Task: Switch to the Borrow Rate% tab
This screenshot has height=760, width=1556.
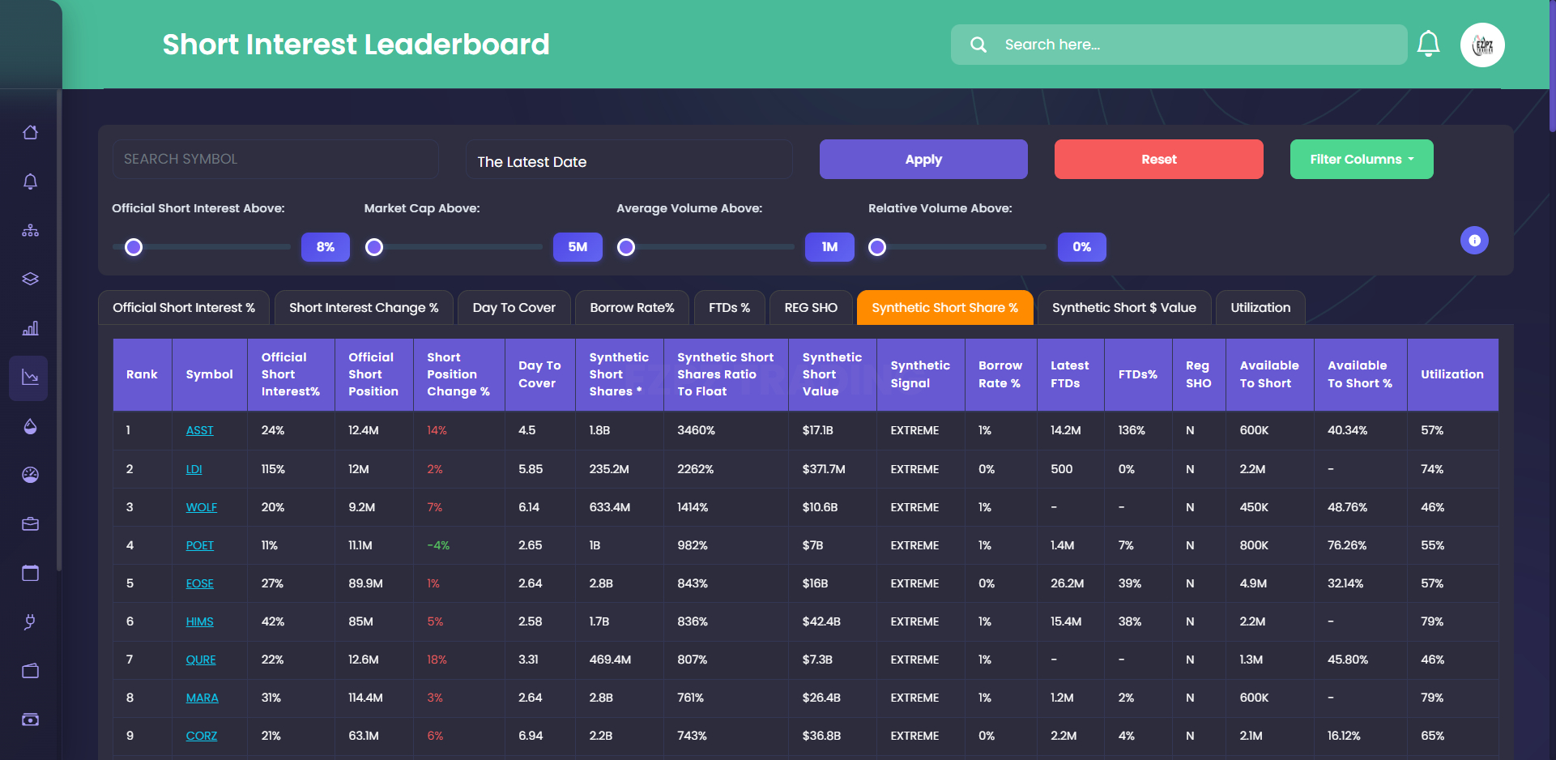Action: [x=632, y=307]
